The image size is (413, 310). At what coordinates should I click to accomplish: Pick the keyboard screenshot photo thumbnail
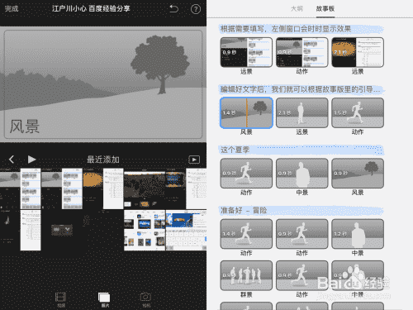(x=186, y=230)
